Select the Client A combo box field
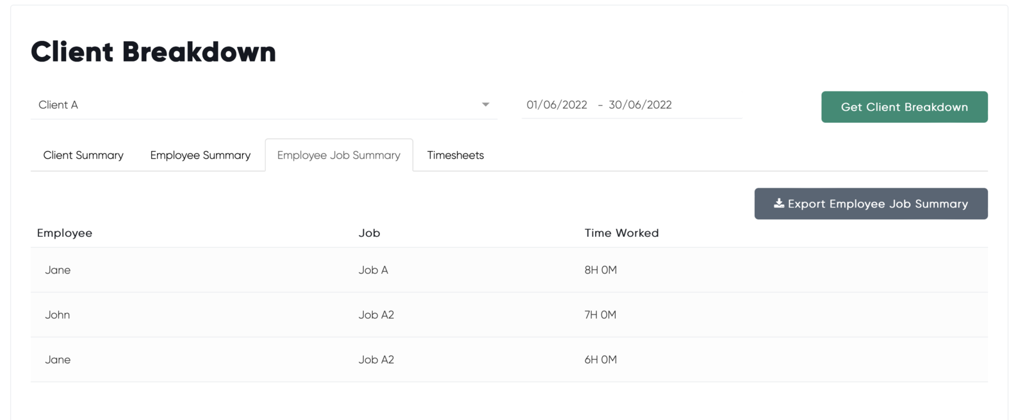 click(x=264, y=105)
